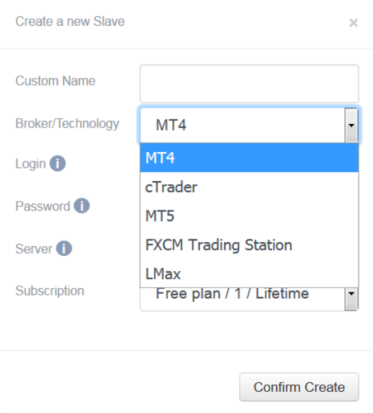373x413 pixels.
Task: Pick MT5 in the broker list
Action: point(249,216)
